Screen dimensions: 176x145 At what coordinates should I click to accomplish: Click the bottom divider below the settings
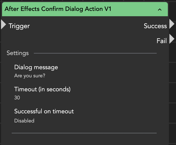(x=84, y=133)
